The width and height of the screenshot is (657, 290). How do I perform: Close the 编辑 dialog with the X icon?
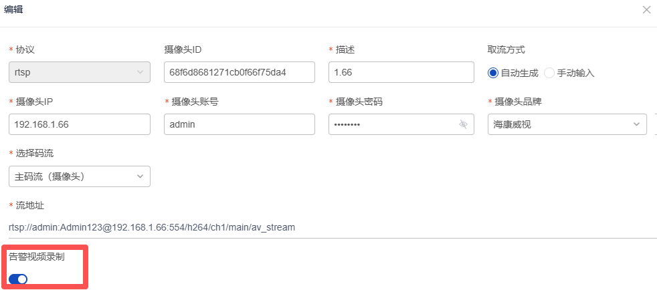click(x=646, y=9)
